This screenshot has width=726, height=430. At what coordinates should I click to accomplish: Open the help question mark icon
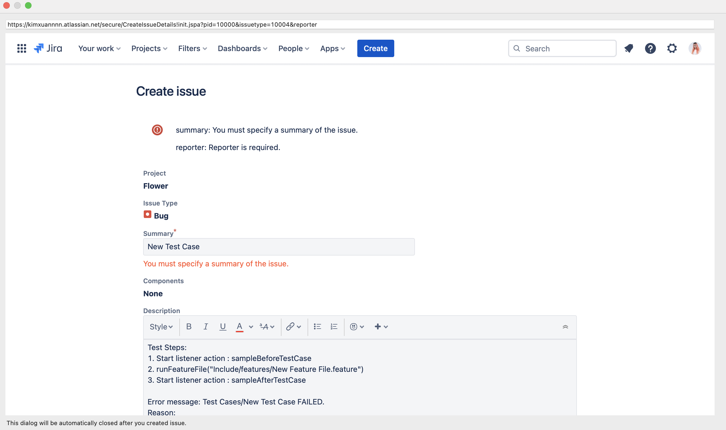coord(650,48)
